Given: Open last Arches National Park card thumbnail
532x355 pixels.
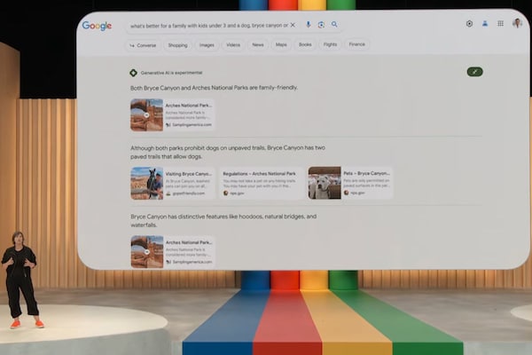Looking at the screenshot, I should (147, 252).
